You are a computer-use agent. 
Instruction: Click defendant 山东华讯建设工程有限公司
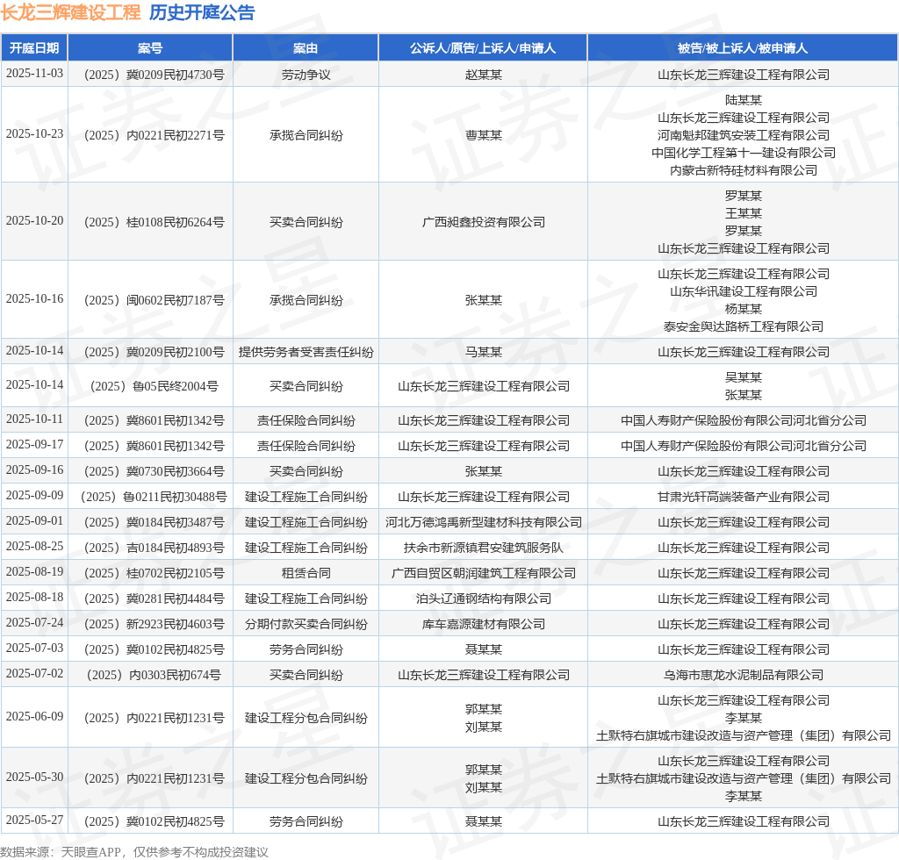(x=743, y=291)
